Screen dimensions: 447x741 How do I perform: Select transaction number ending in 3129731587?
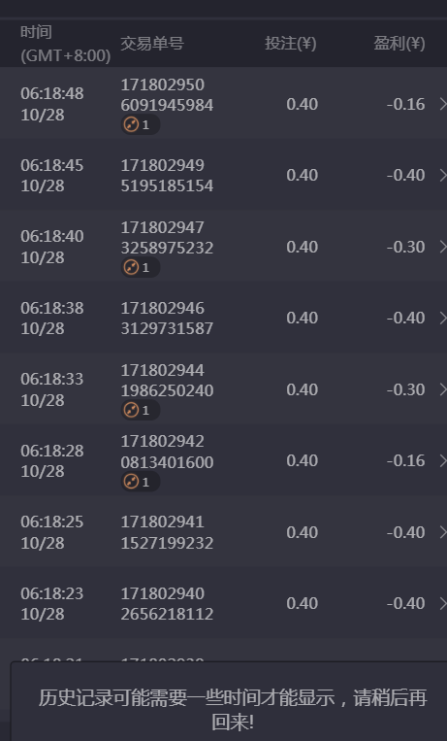pos(167,318)
